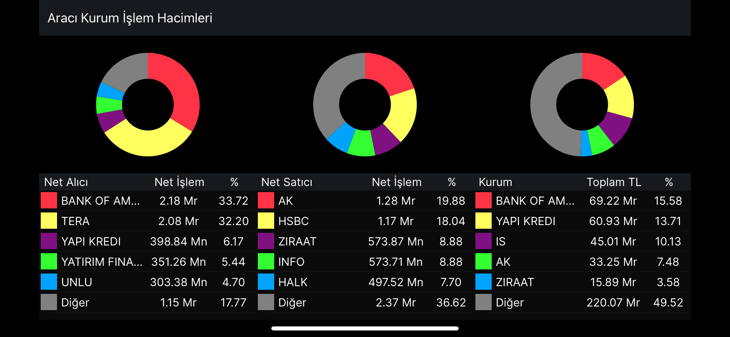Click the red swatch beside AK in Net Satıcı
730x337 pixels.
coord(266,201)
